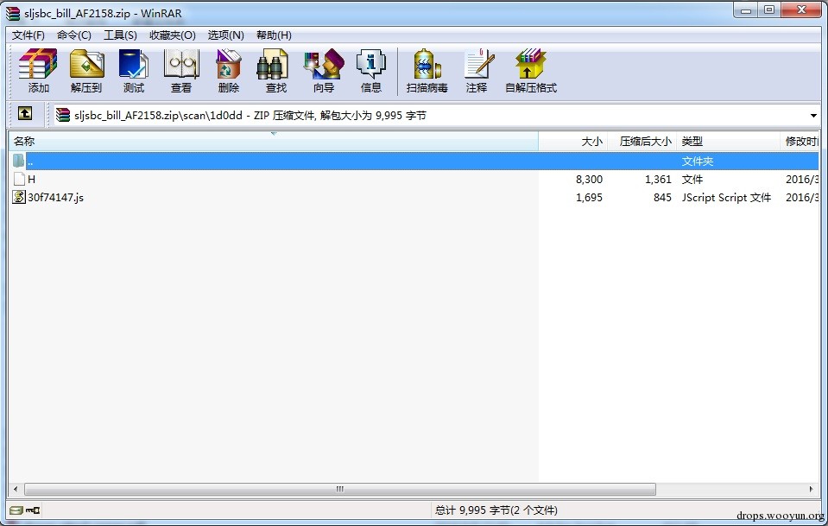Show archive Info (信息) icon
Image resolution: width=828 pixels, height=526 pixels.
pyautogui.click(x=370, y=72)
